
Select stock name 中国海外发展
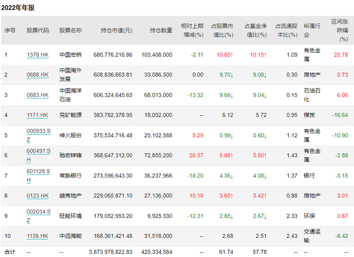(70, 75)
